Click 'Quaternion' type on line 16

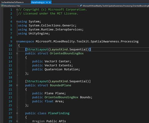coord(53,69)
